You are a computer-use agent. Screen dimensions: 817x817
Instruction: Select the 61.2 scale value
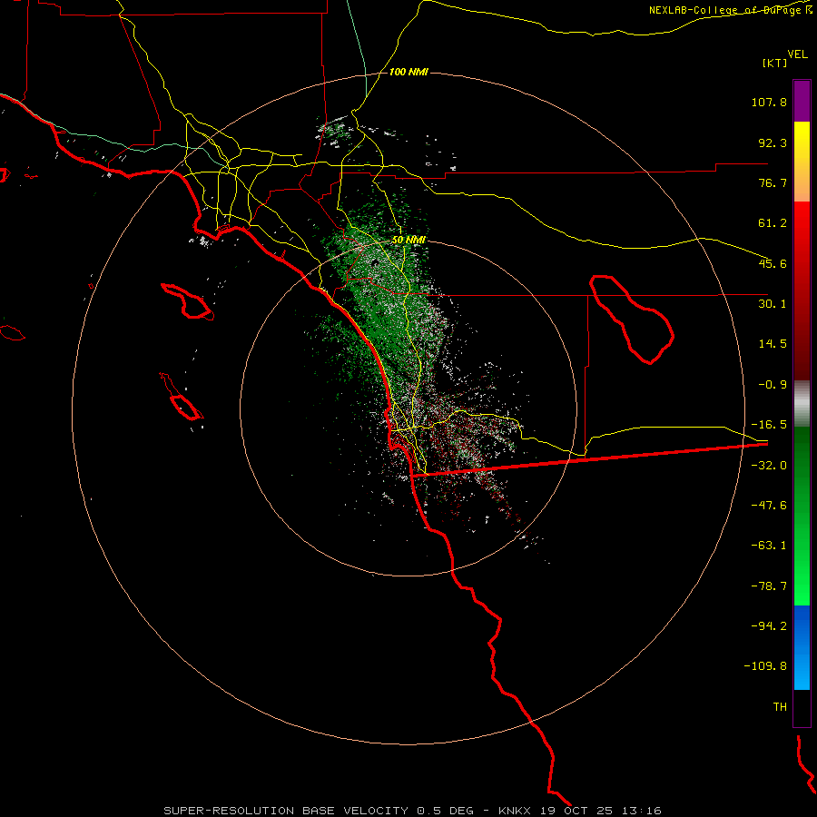[773, 223]
